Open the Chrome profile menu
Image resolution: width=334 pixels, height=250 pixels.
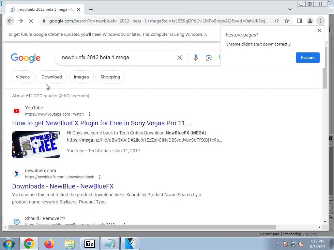coord(310,21)
